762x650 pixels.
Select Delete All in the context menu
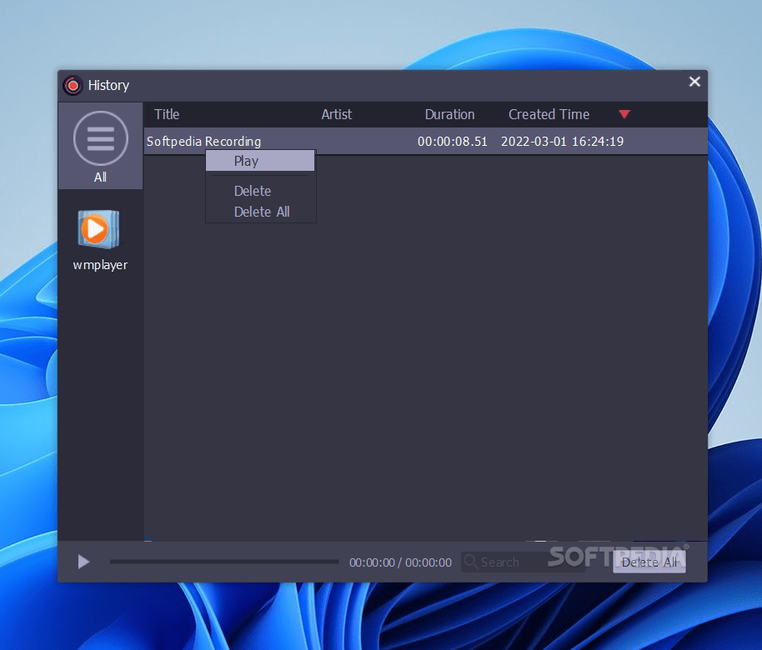coord(261,211)
